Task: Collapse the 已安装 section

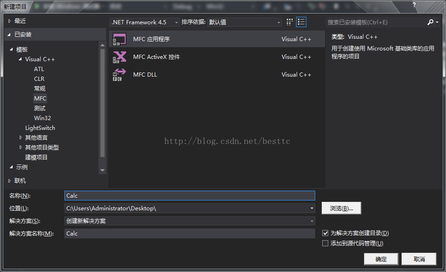Action: (x=9, y=35)
